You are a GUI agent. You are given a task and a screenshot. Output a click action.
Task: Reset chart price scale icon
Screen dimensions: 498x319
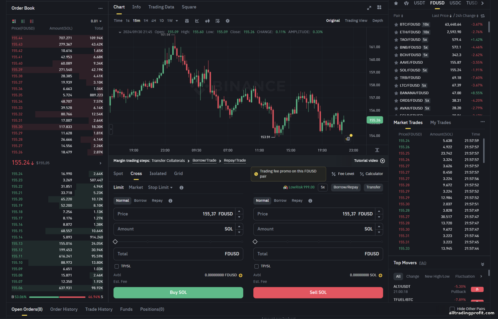(x=377, y=150)
